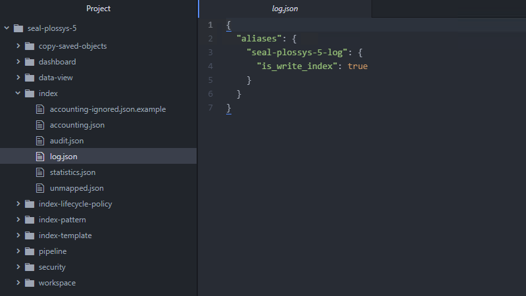Image resolution: width=526 pixels, height=296 pixels.
Task: Open audit.json in the tree
Action: tap(67, 141)
